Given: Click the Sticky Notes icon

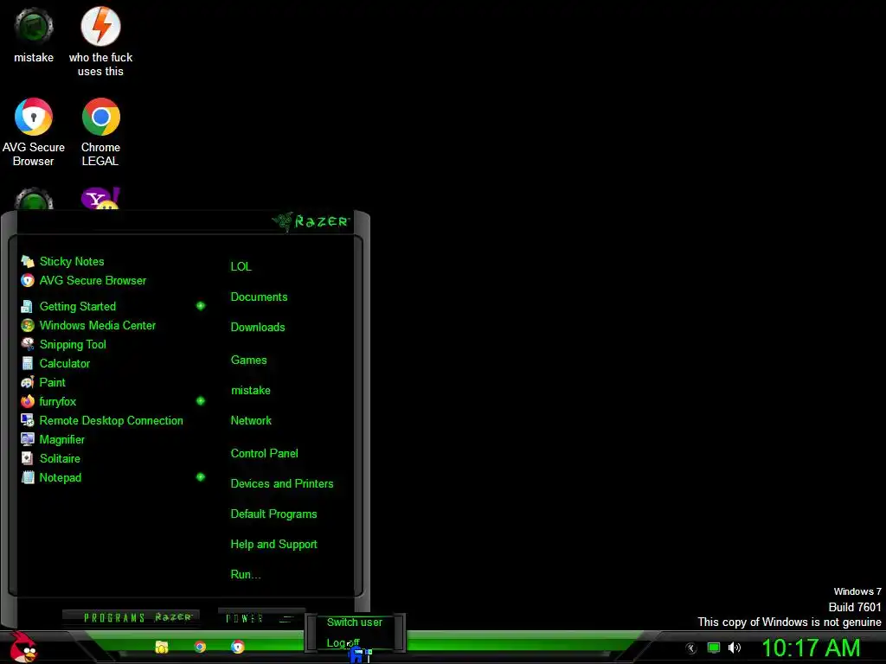Looking at the screenshot, I should coord(27,261).
